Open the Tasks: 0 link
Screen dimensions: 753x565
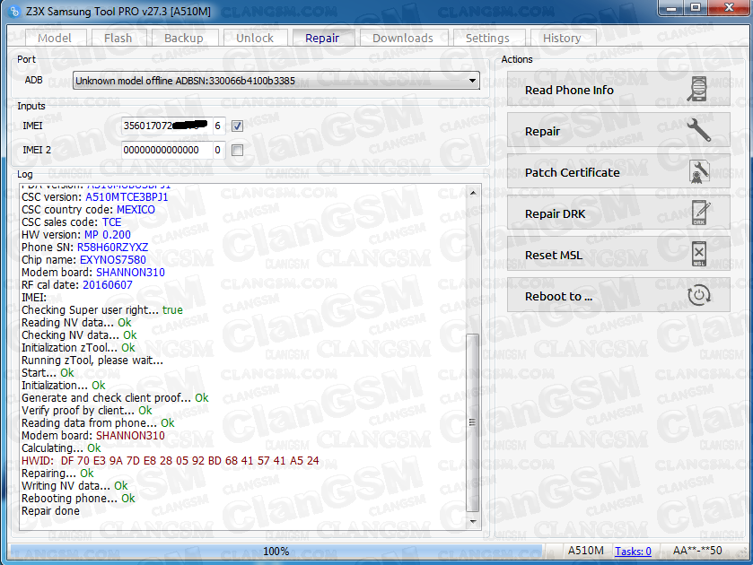[x=633, y=551]
